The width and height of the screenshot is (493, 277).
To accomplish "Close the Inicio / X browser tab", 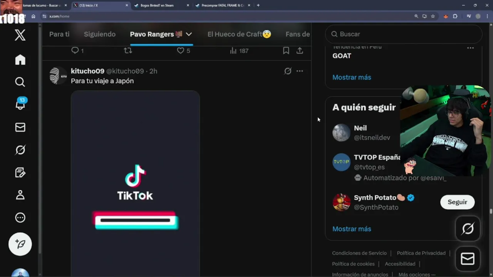I will click(x=127, y=5).
